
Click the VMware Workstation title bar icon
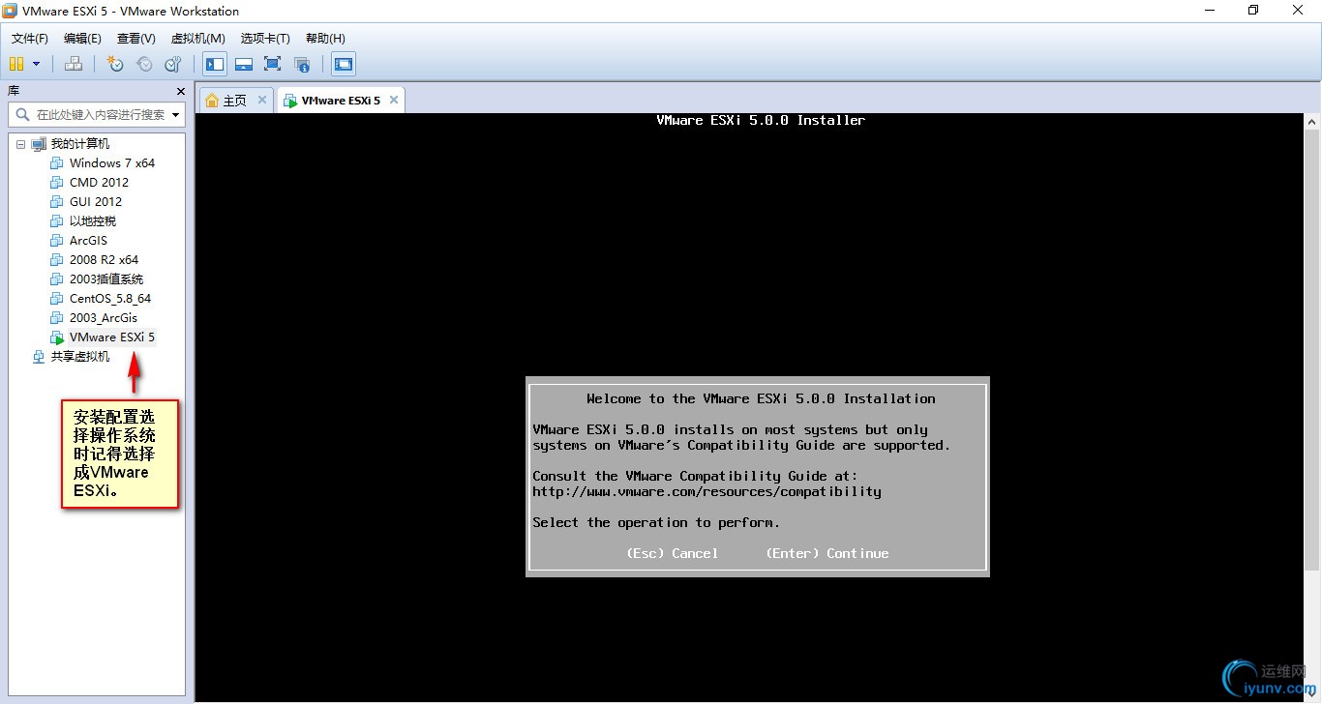point(10,11)
